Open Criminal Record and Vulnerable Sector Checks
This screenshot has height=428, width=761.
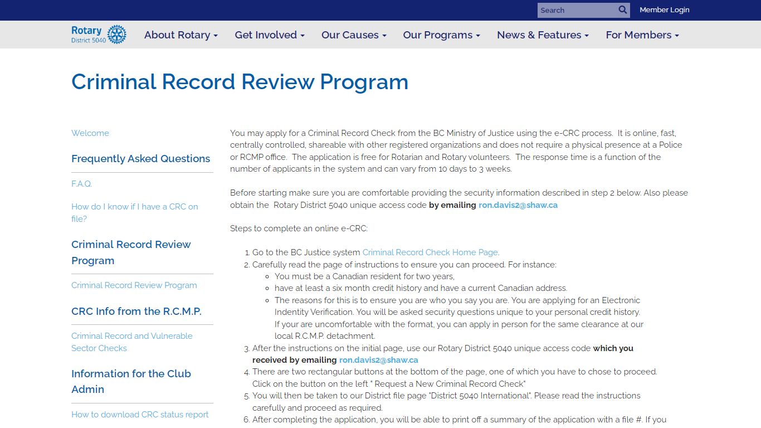coord(132,342)
